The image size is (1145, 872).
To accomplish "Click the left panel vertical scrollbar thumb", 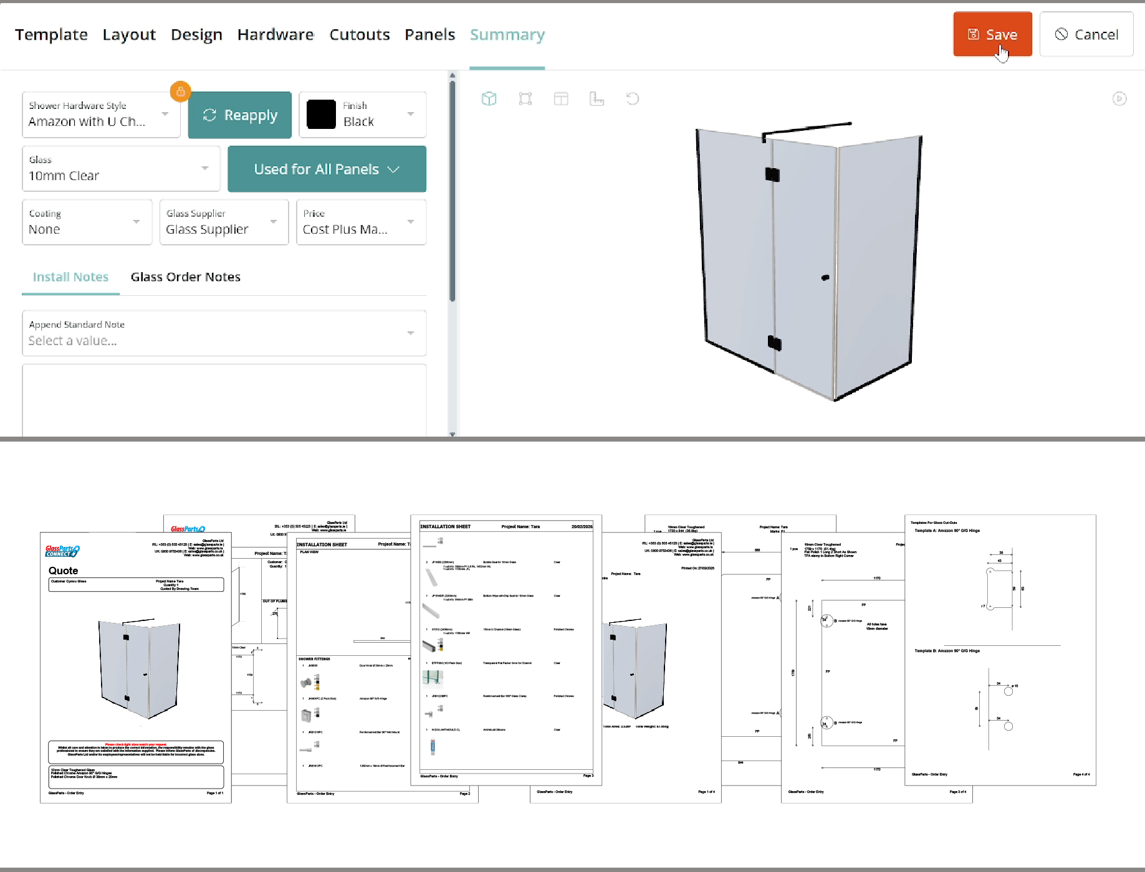I will pyautogui.click(x=453, y=192).
